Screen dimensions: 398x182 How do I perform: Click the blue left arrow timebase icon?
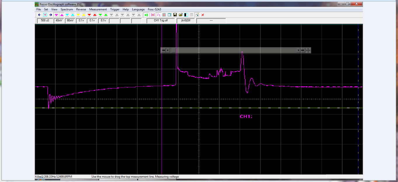coord(39,15)
